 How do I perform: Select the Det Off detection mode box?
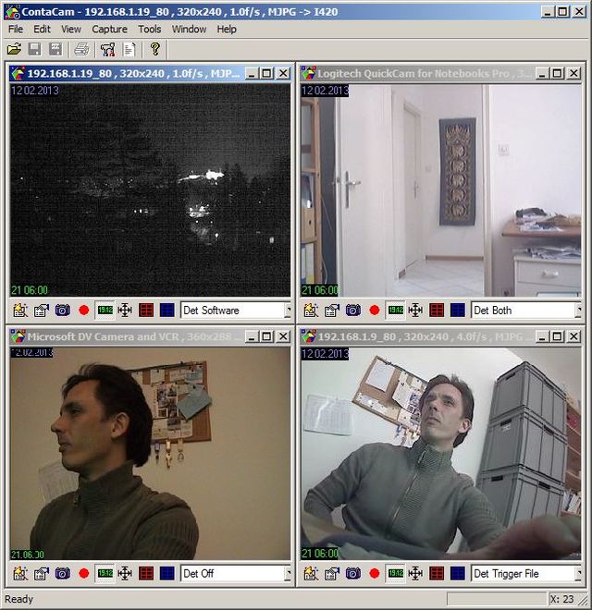(231, 574)
